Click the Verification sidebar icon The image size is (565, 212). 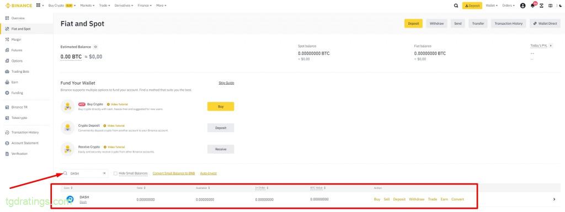click(7, 154)
